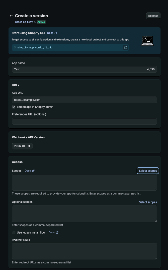Click the 4 / 30 character counter

(x=151, y=69)
